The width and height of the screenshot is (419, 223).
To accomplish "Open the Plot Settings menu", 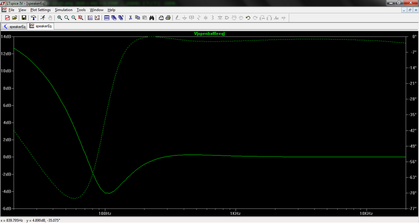I will click(40, 10).
